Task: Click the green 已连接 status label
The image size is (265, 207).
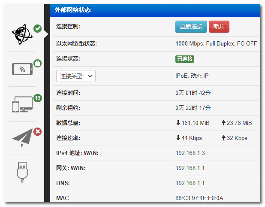Action: point(185,59)
